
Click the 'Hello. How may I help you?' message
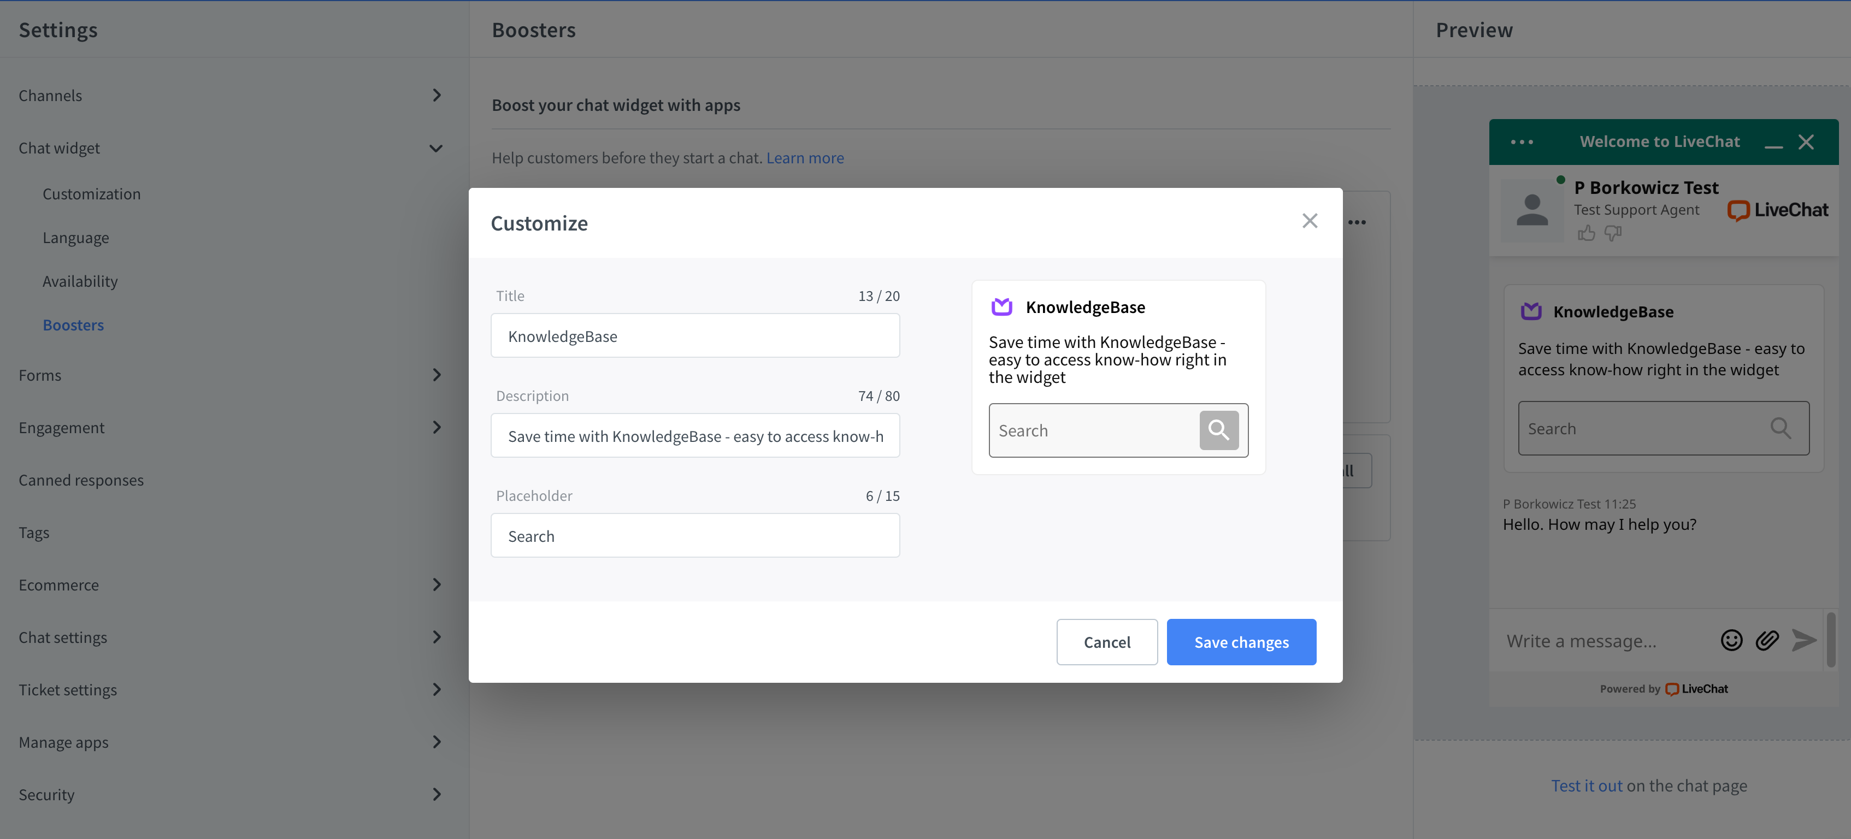1599,524
